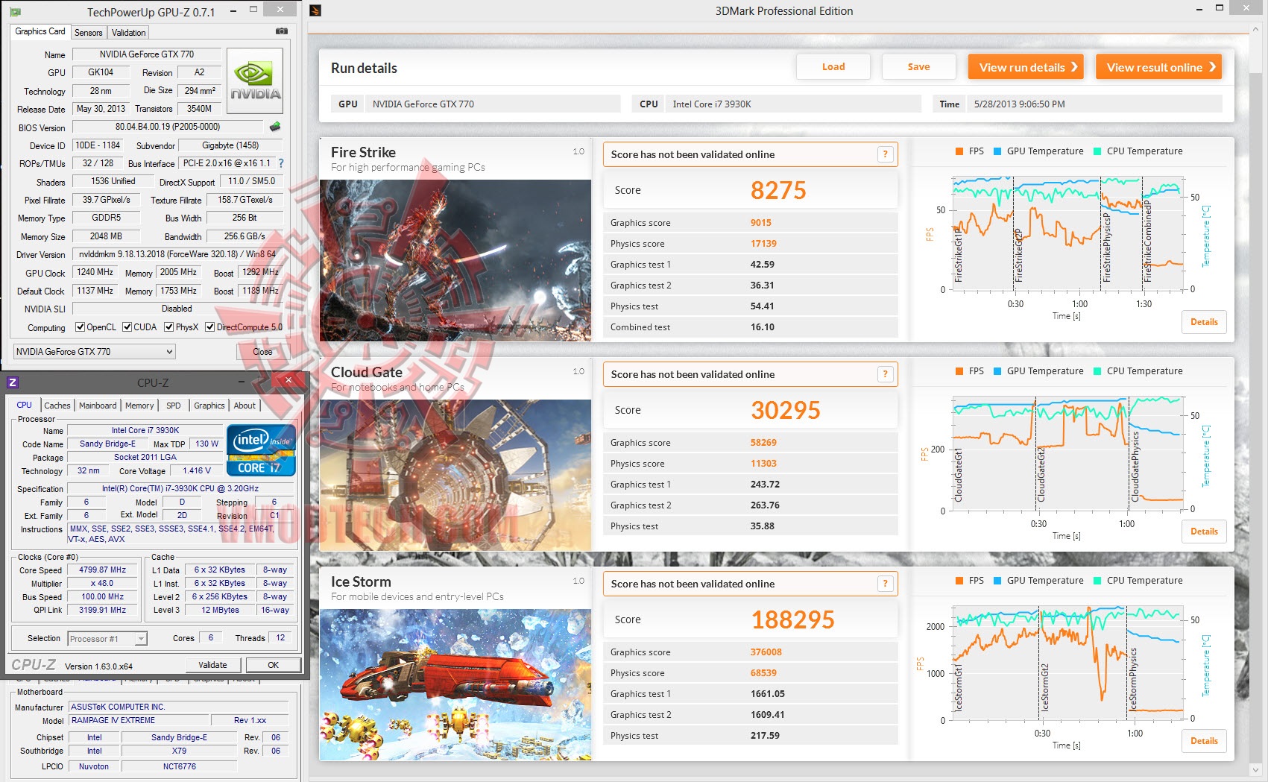The height and width of the screenshot is (782, 1268).
Task: Click the Ice Storm benchmark thumbnail
Action: (455, 685)
